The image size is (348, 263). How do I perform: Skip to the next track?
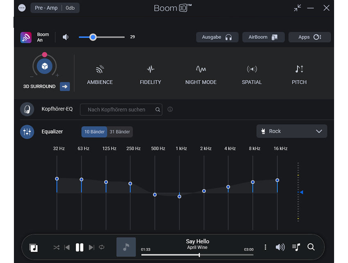point(91,247)
